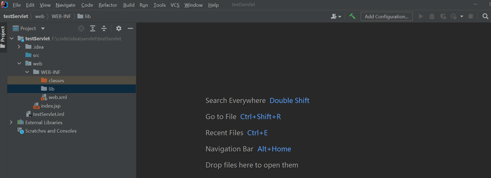
Task: Click the Run play icon
Action: pos(421,16)
